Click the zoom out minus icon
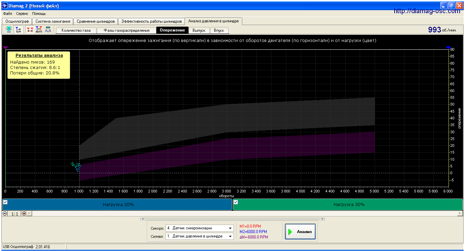The width and height of the screenshot is (465, 251). click(x=5, y=213)
